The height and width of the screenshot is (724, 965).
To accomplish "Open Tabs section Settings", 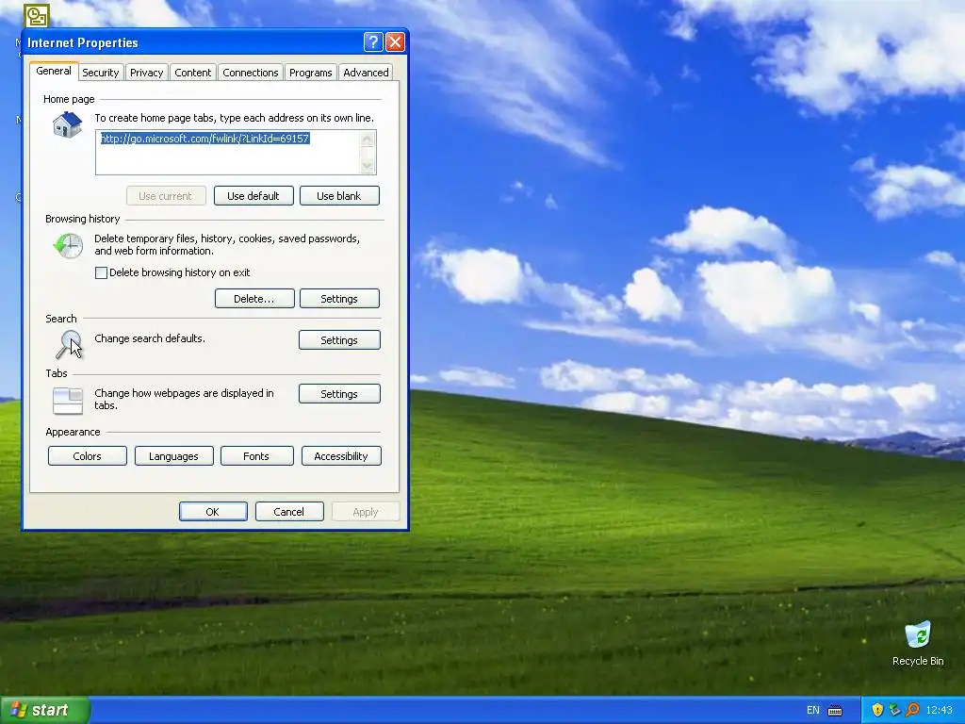I will [x=339, y=394].
